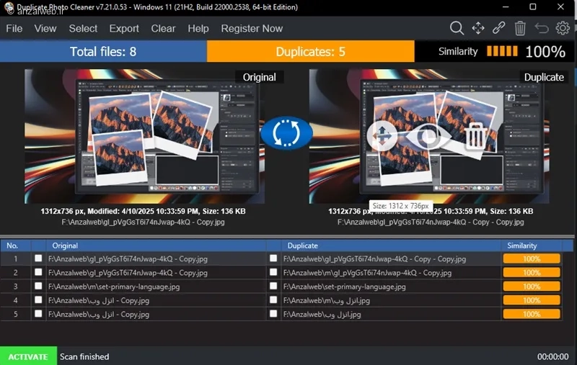Viewport: 577px width, 365px height.
Task: Tick the Duplicate checkbox in row 3
Action: tap(273, 286)
